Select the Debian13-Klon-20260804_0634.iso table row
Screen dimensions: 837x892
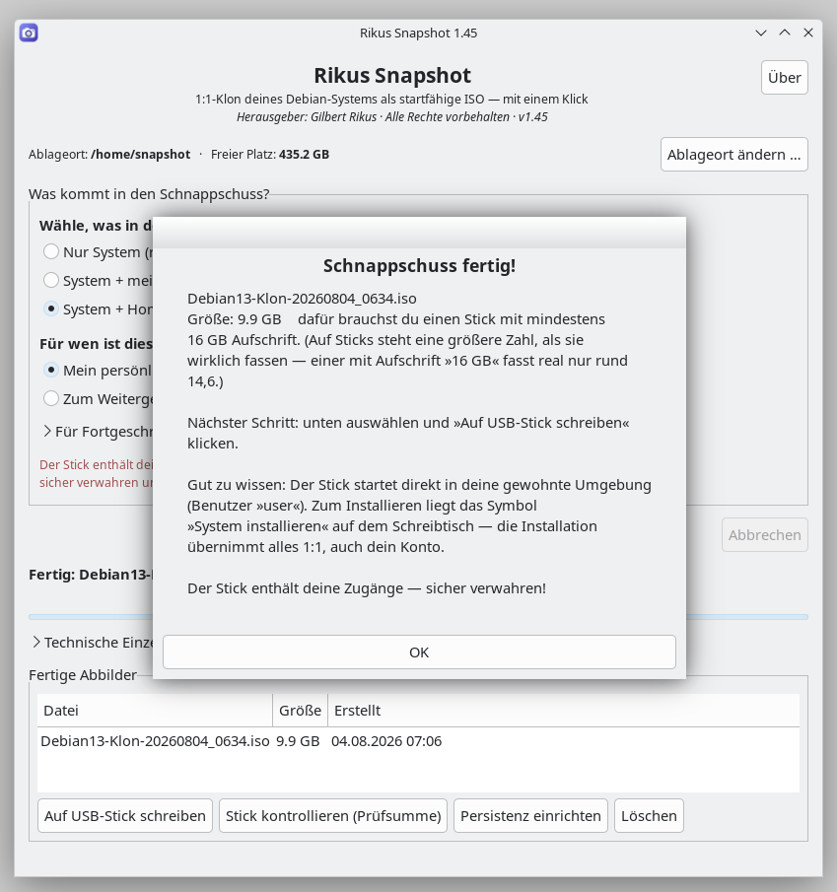pos(418,741)
